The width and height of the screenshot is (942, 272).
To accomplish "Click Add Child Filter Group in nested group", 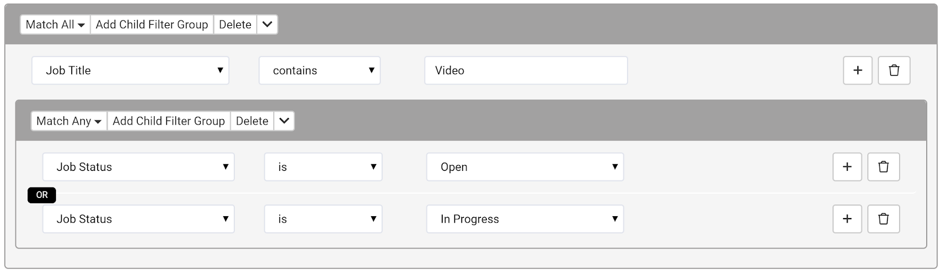I will (x=169, y=121).
